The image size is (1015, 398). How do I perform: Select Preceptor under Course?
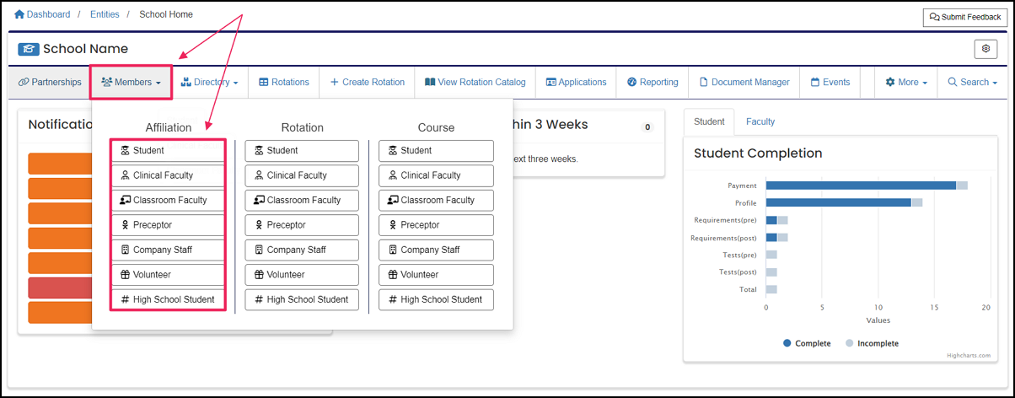(x=436, y=225)
